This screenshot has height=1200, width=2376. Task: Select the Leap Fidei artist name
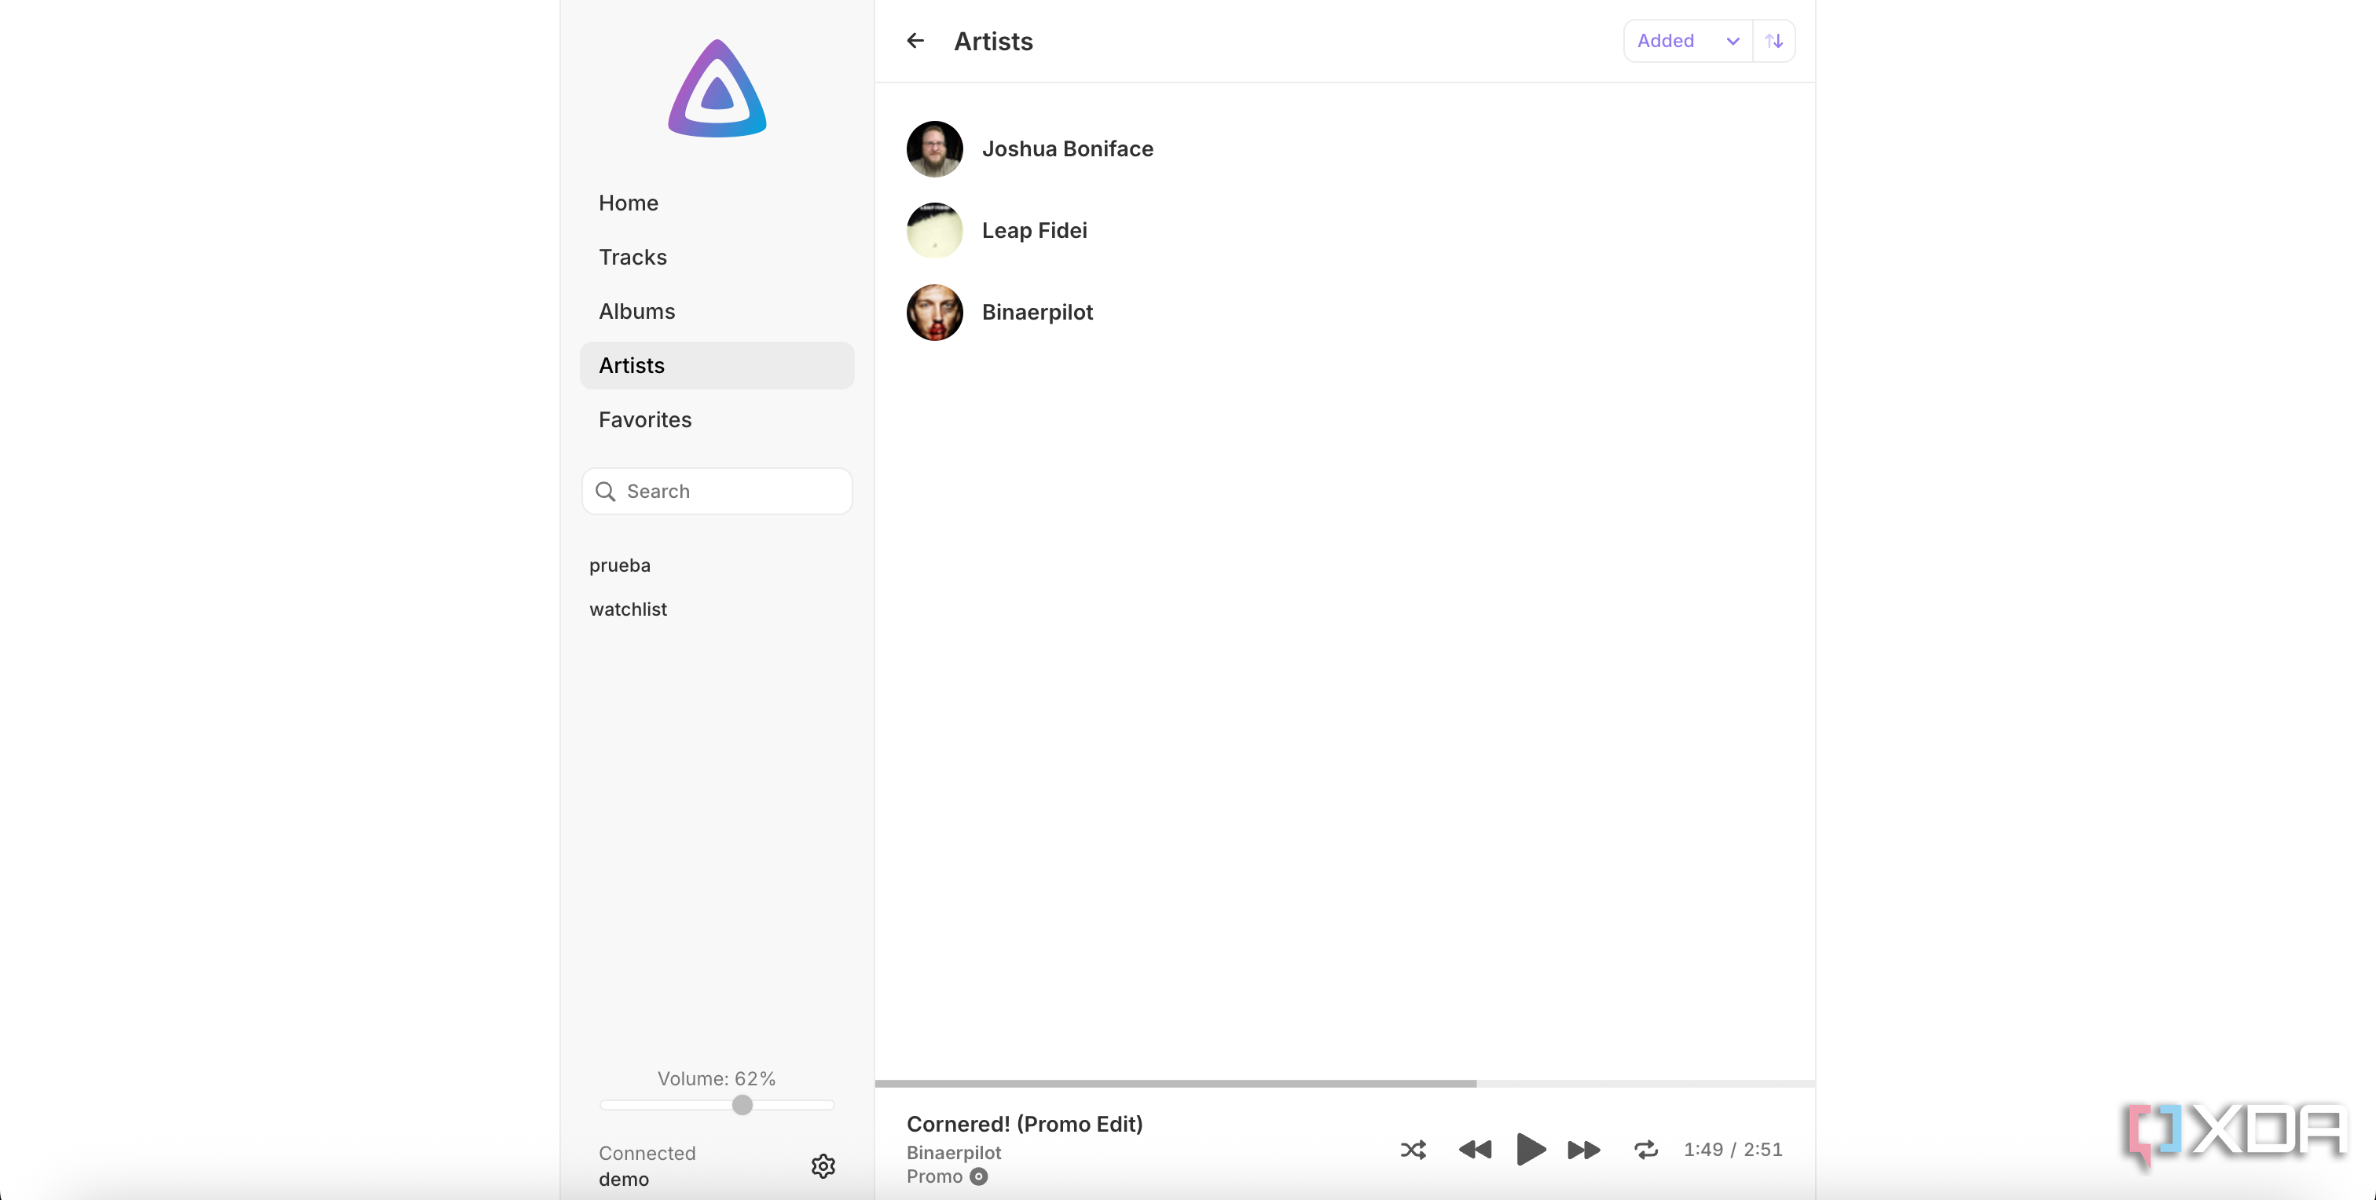pos(1034,230)
